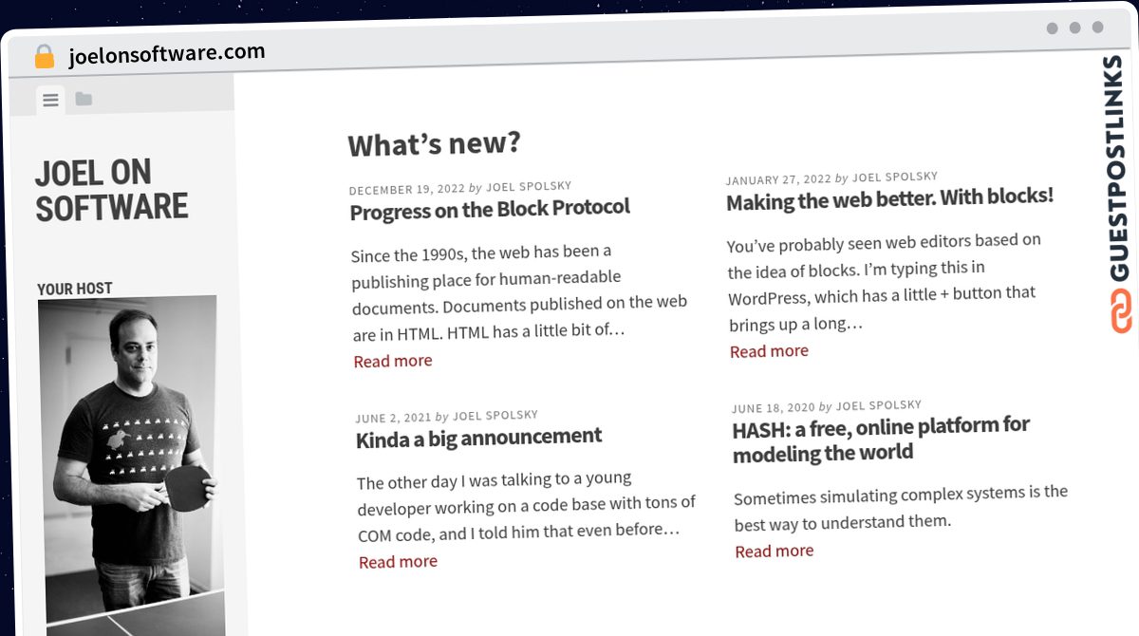Click author Joel Spolsky on January 2022 post

coord(895,178)
